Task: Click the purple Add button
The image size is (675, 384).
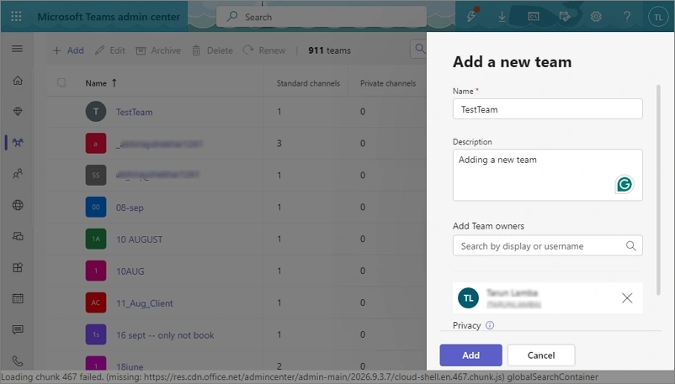Action: tap(470, 355)
